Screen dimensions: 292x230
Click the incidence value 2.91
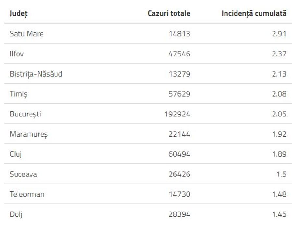click(279, 34)
